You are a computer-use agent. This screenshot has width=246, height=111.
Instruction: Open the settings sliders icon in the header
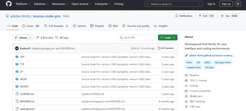[238, 4]
